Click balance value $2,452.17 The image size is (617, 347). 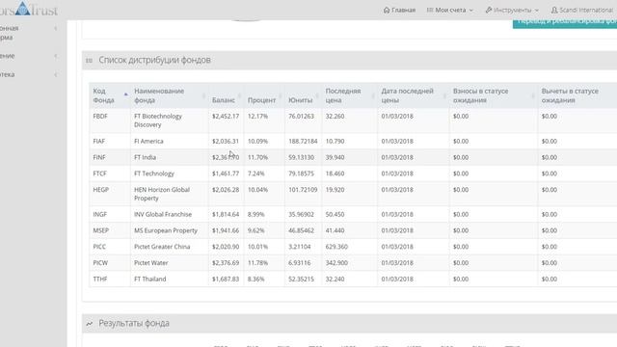(x=226, y=117)
